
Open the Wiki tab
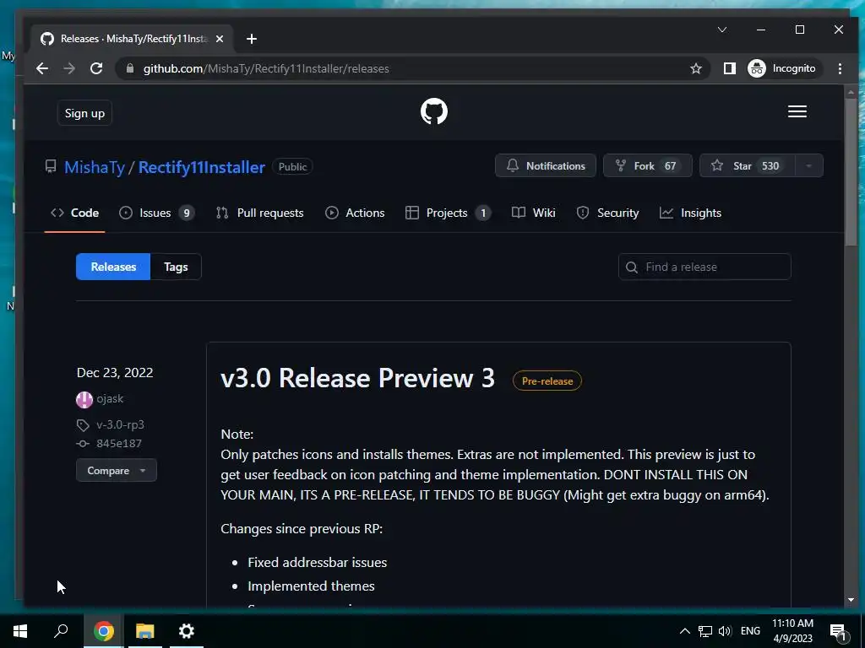(x=534, y=213)
